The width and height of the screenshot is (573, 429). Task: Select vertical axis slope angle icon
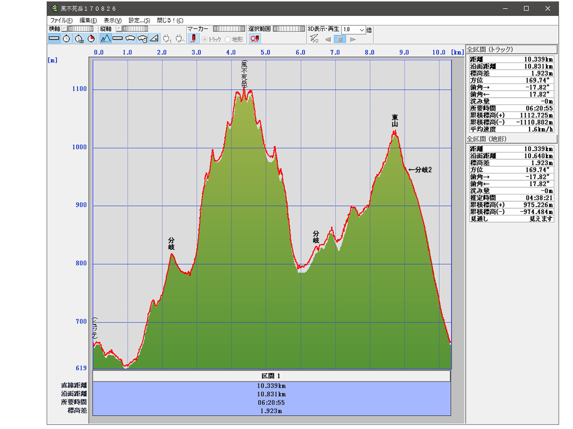[x=154, y=38]
